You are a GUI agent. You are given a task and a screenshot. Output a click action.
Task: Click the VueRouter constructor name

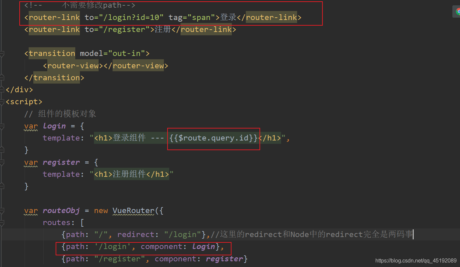tap(133, 211)
